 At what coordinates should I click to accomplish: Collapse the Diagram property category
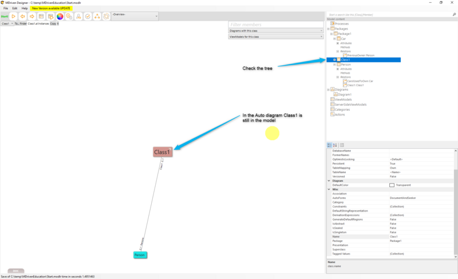coord(329,181)
